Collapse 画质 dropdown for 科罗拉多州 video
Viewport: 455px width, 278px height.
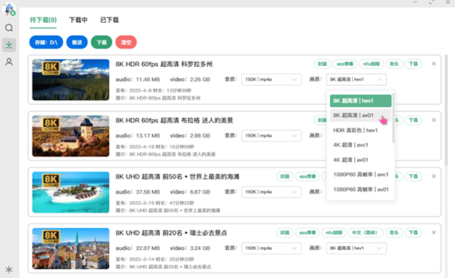356,80
